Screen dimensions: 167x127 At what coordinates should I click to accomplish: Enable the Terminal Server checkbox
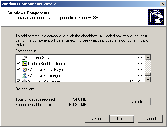[18, 58]
